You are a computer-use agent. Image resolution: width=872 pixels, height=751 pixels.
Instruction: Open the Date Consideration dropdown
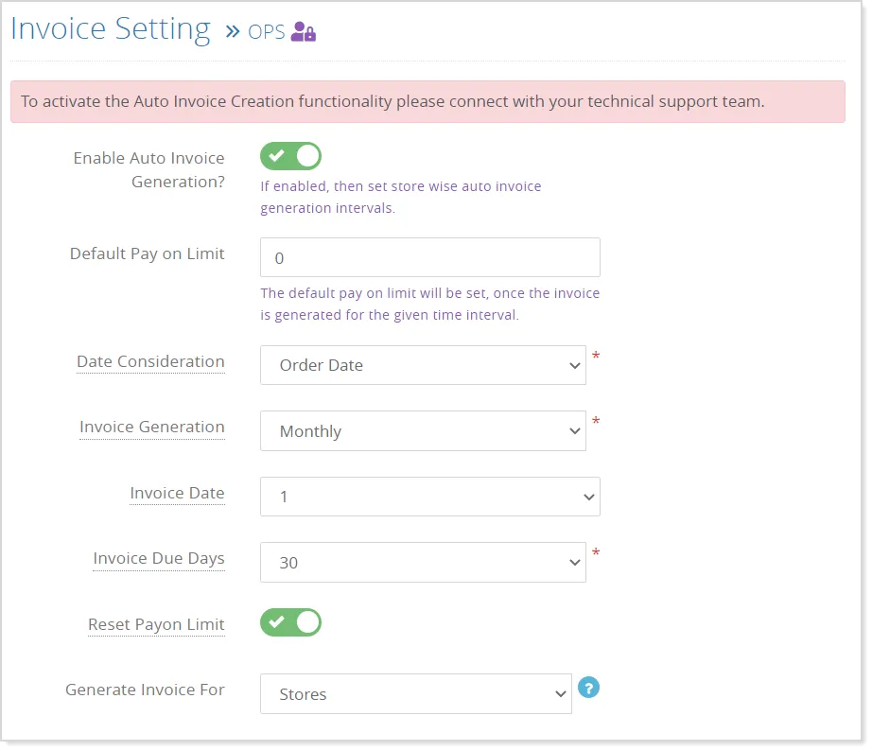(x=423, y=364)
